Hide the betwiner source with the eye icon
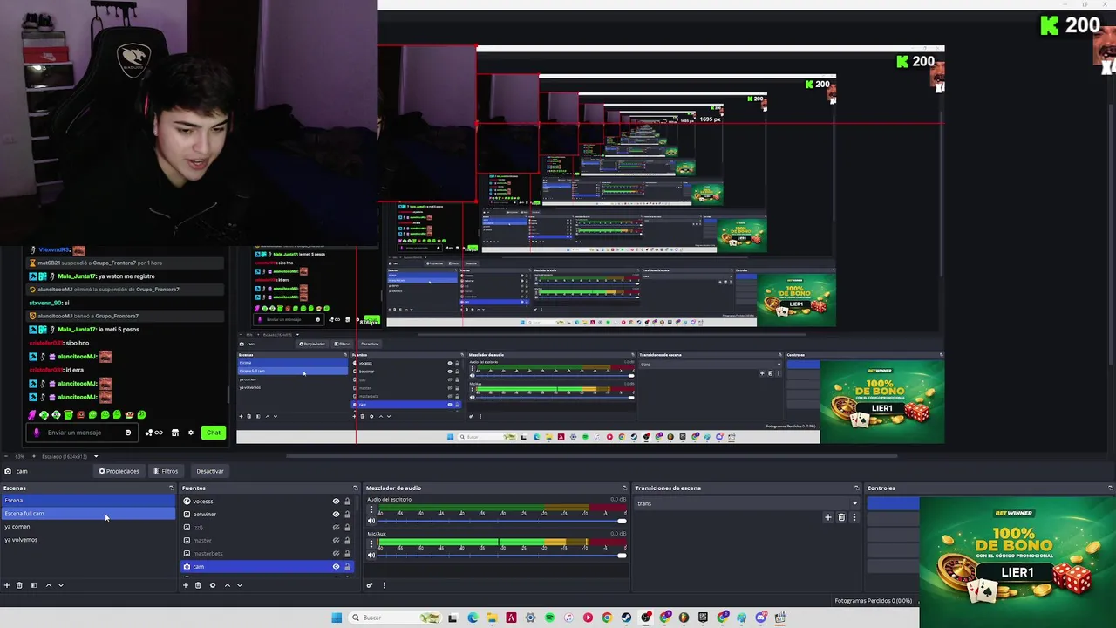 click(336, 514)
